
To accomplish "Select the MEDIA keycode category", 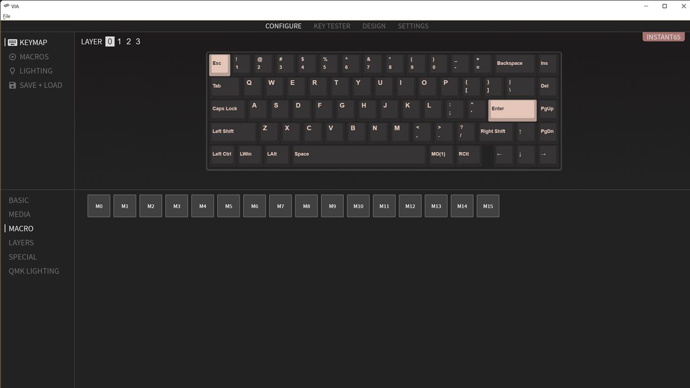I will pyautogui.click(x=20, y=214).
